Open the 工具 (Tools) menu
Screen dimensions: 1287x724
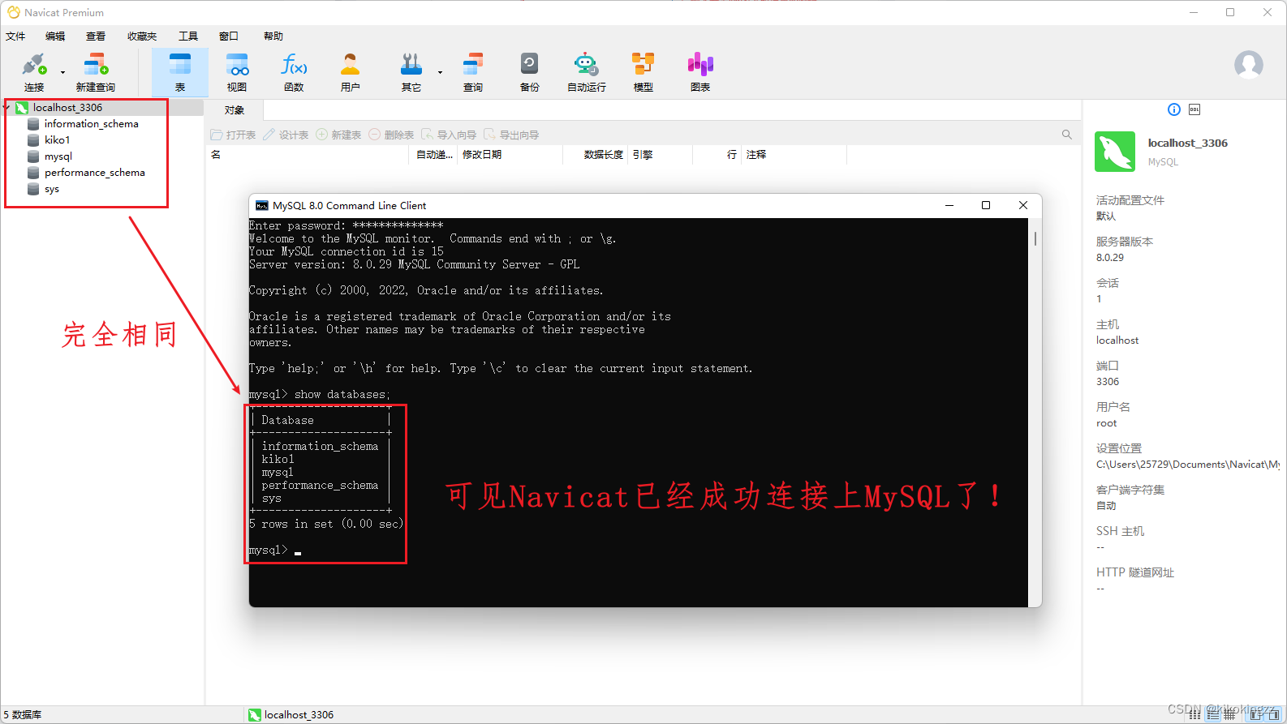tap(188, 36)
